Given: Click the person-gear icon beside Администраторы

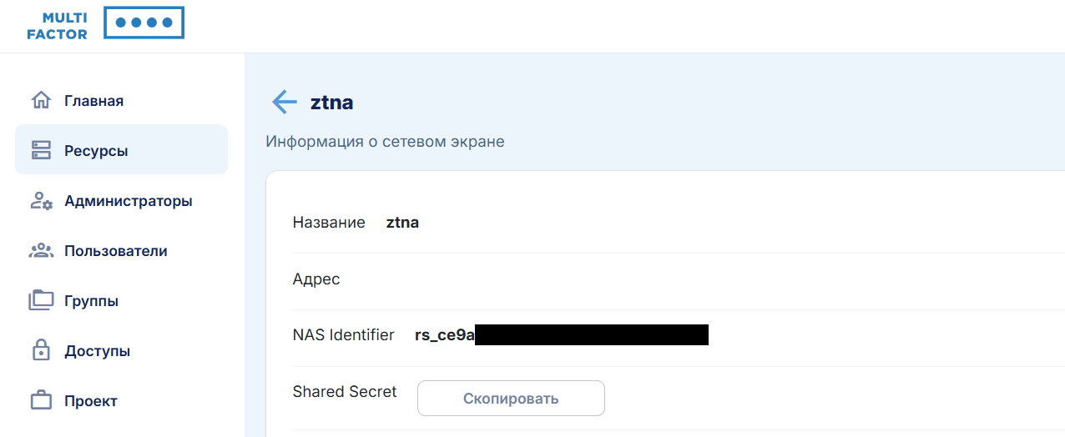Looking at the screenshot, I should pyautogui.click(x=41, y=201).
